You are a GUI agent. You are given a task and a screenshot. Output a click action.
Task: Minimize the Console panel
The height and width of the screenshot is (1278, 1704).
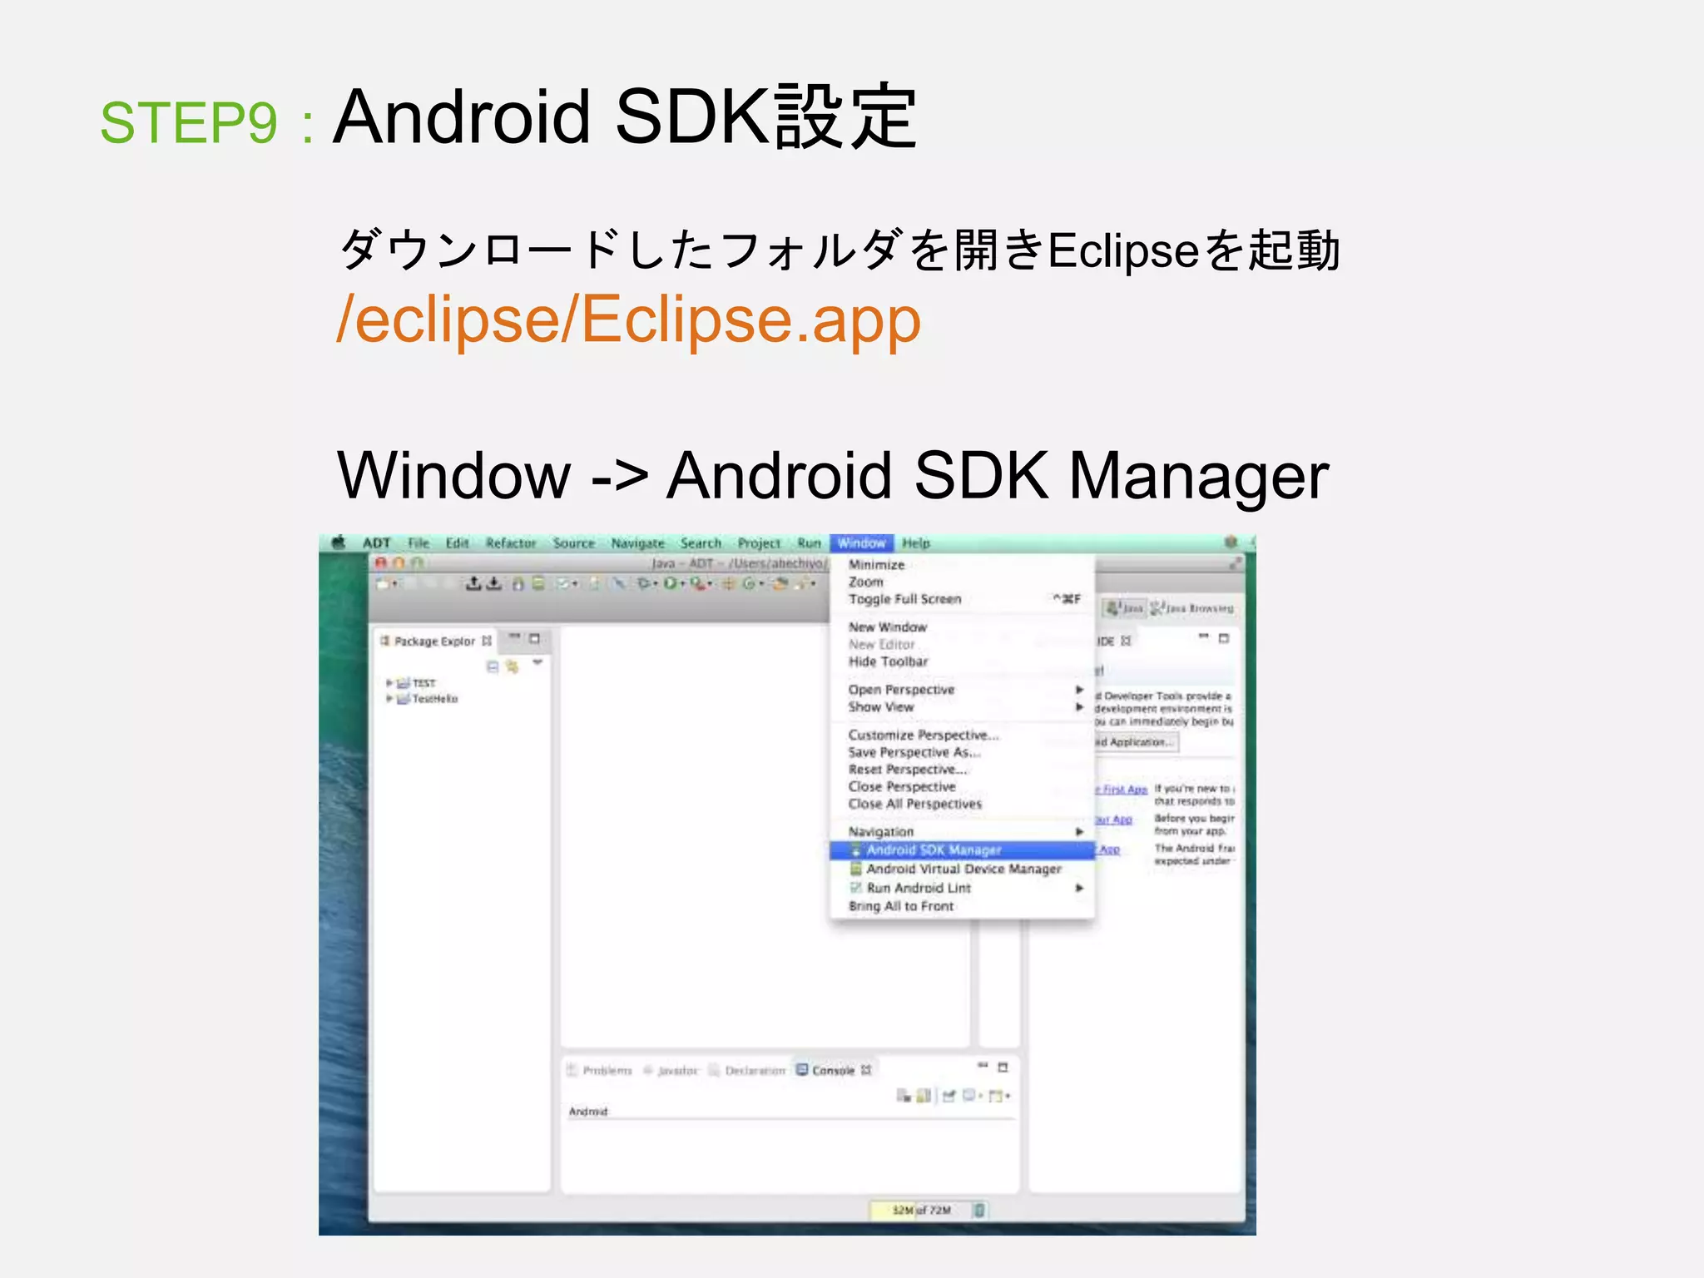[983, 1066]
